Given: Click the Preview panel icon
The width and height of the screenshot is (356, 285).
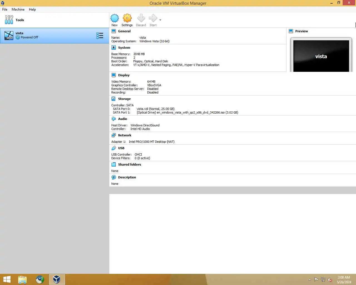Looking at the screenshot, I should tap(291, 31).
